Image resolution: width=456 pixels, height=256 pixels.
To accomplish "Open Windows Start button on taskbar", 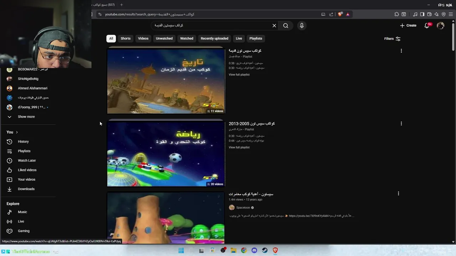I will pyautogui.click(x=181, y=250).
